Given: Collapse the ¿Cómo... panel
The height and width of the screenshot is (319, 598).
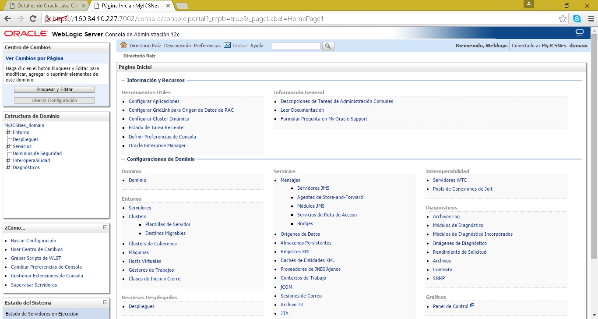Looking at the screenshot, I should (x=105, y=227).
